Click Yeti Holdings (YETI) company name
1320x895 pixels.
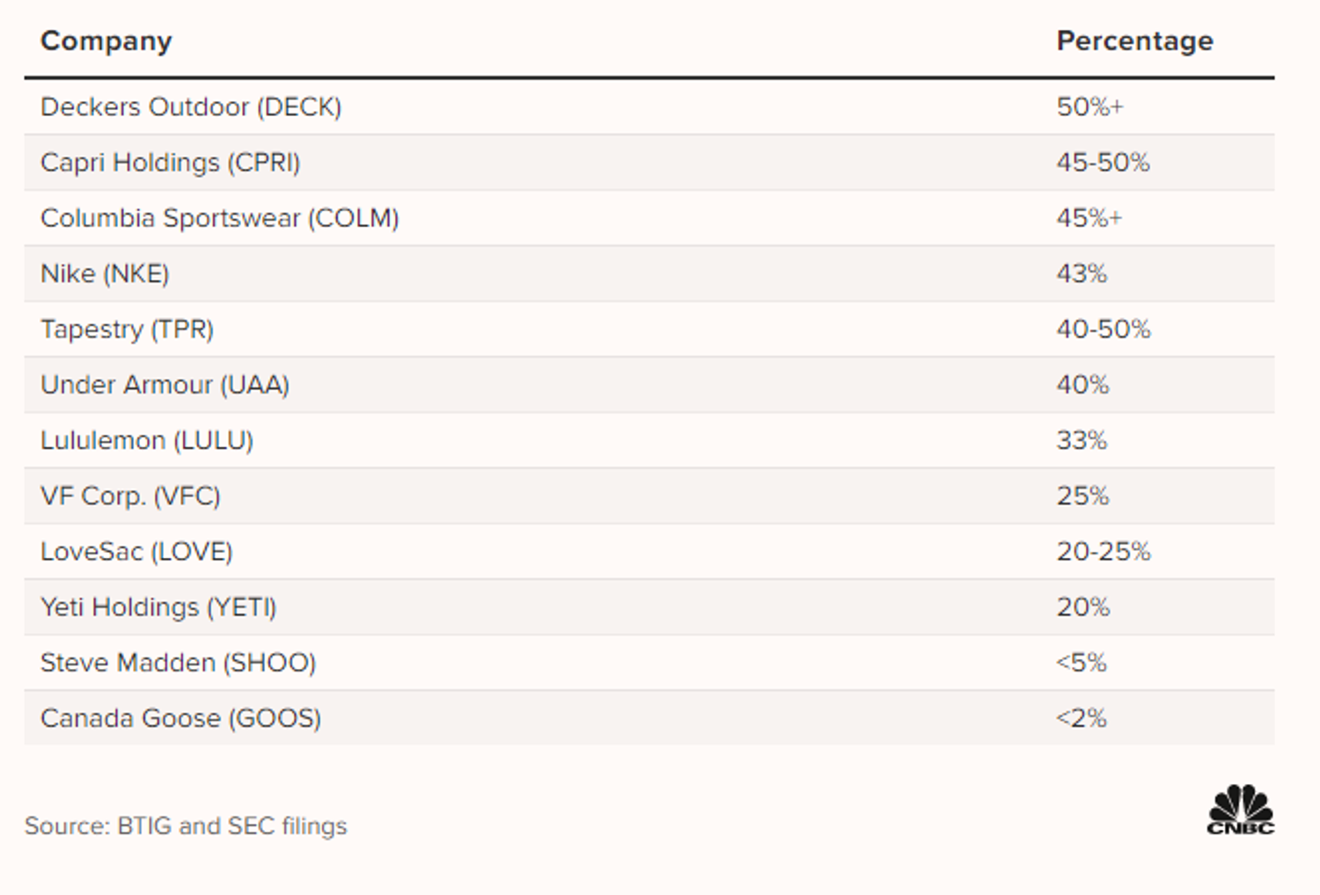[158, 607]
